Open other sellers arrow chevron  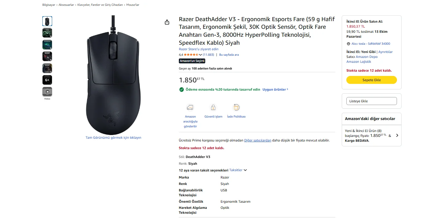(397, 135)
